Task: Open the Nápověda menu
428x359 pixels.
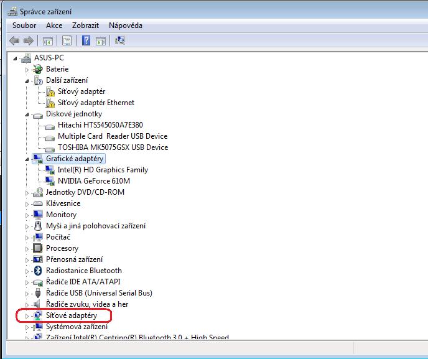Action: [126, 26]
